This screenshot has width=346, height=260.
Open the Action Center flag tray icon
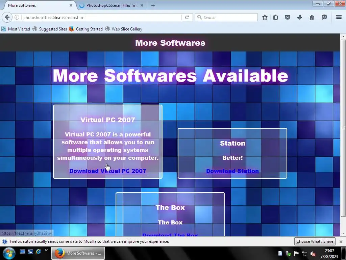296,253
